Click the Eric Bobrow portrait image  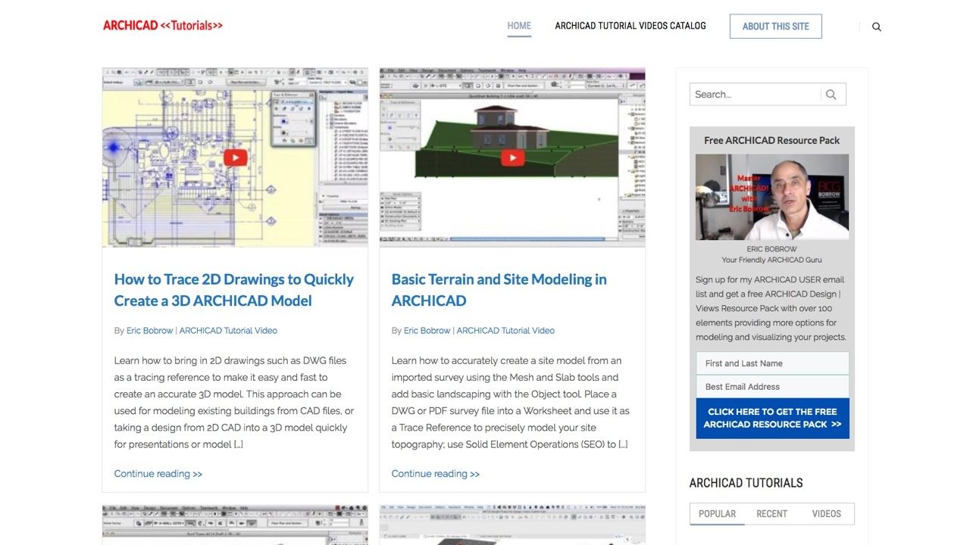point(772,197)
